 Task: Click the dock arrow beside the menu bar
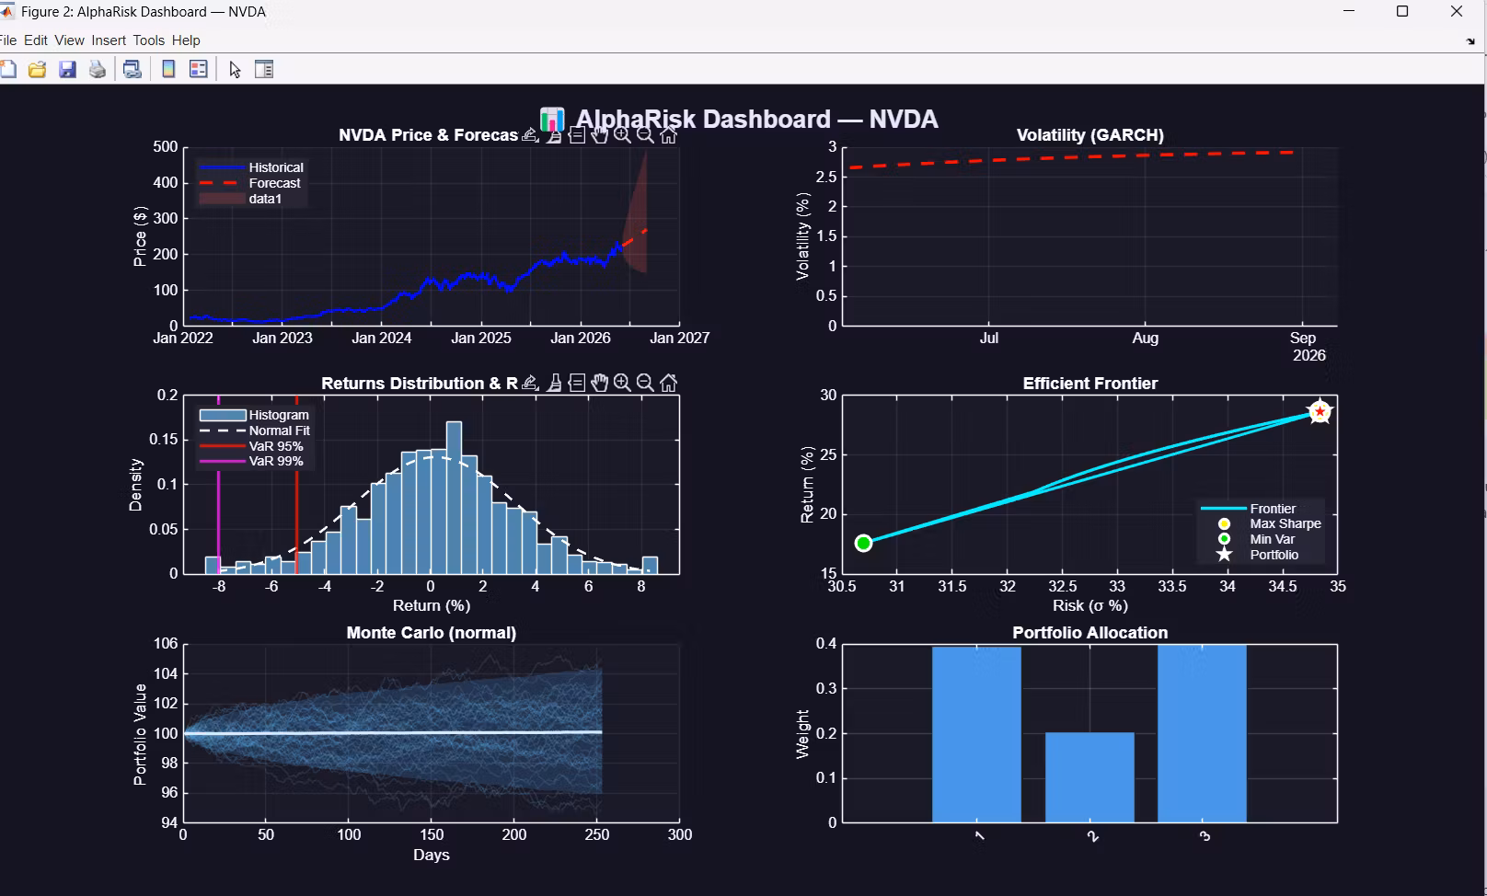click(x=1470, y=41)
